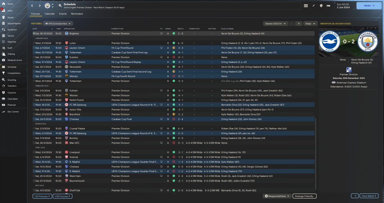The width and height of the screenshot is (384, 203).
Task: Click the NEWS continue button
Action: [369, 6]
